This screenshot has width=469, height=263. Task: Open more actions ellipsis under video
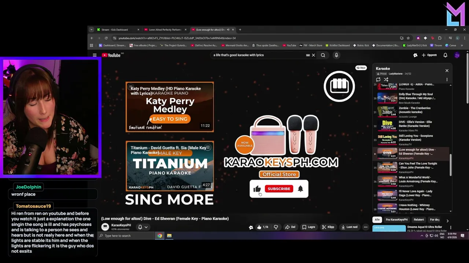tap(365, 227)
